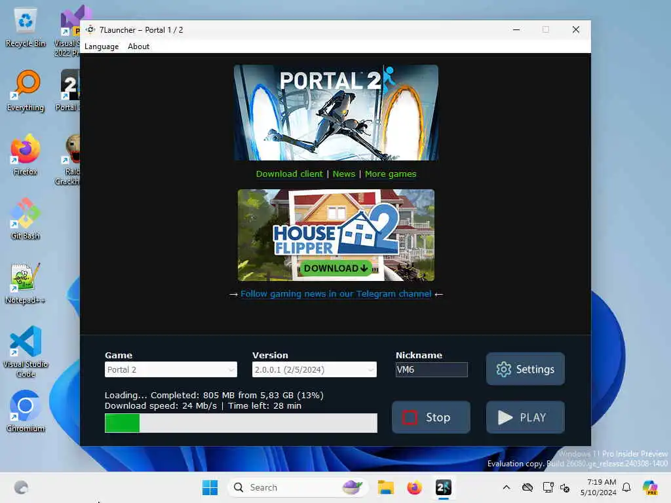This screenshot has width=671, height=503.
Task: Open the About menu
Action: pos(139,47)
